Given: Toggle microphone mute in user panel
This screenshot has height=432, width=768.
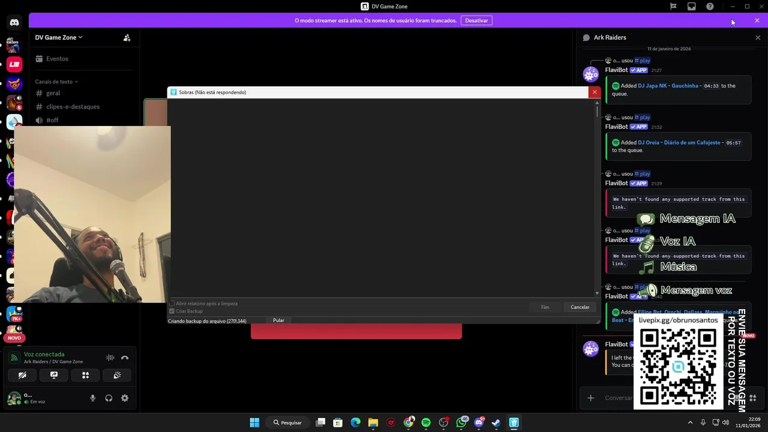Looking at the screenshot, I should pyautogui.click(x=92, y=398).
